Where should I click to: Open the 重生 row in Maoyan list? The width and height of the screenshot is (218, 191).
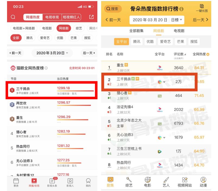pyautogui.click(x=52, y=119)
